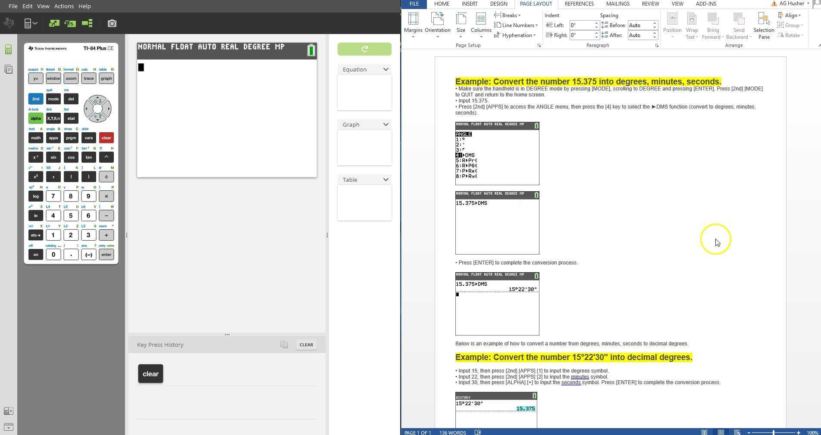Turn the emulator on with the [on] key
This screenshot has height=435, width=821.
[x=36, y=255]
